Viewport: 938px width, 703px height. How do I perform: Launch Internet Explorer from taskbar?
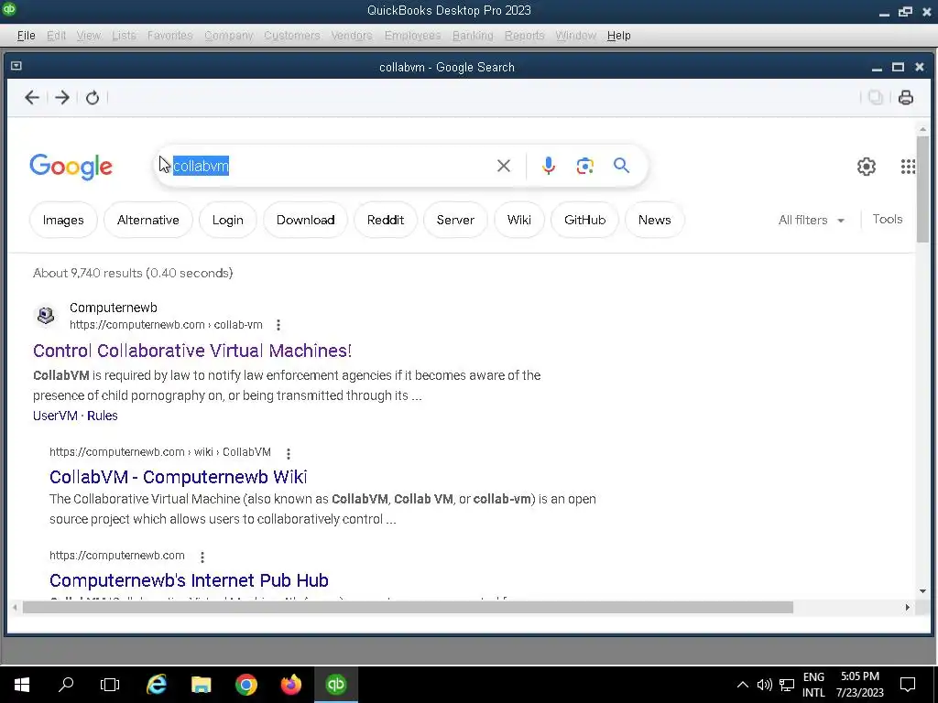(156, 685)
